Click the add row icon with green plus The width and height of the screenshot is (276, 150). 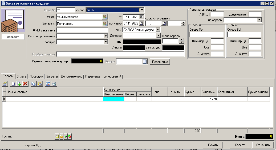click(19, 84)
